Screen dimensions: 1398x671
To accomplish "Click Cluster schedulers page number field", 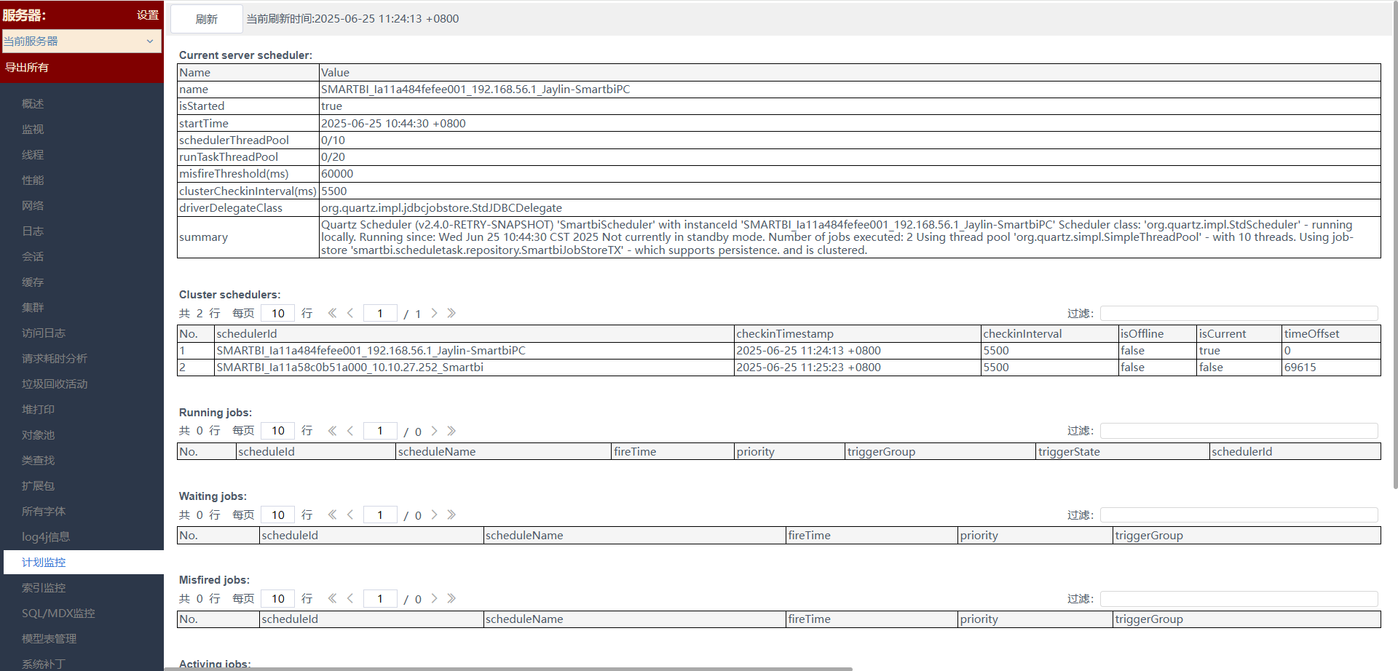I will [x=380, y=313].
